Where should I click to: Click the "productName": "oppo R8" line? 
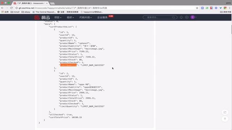click(x=75, y=84)
